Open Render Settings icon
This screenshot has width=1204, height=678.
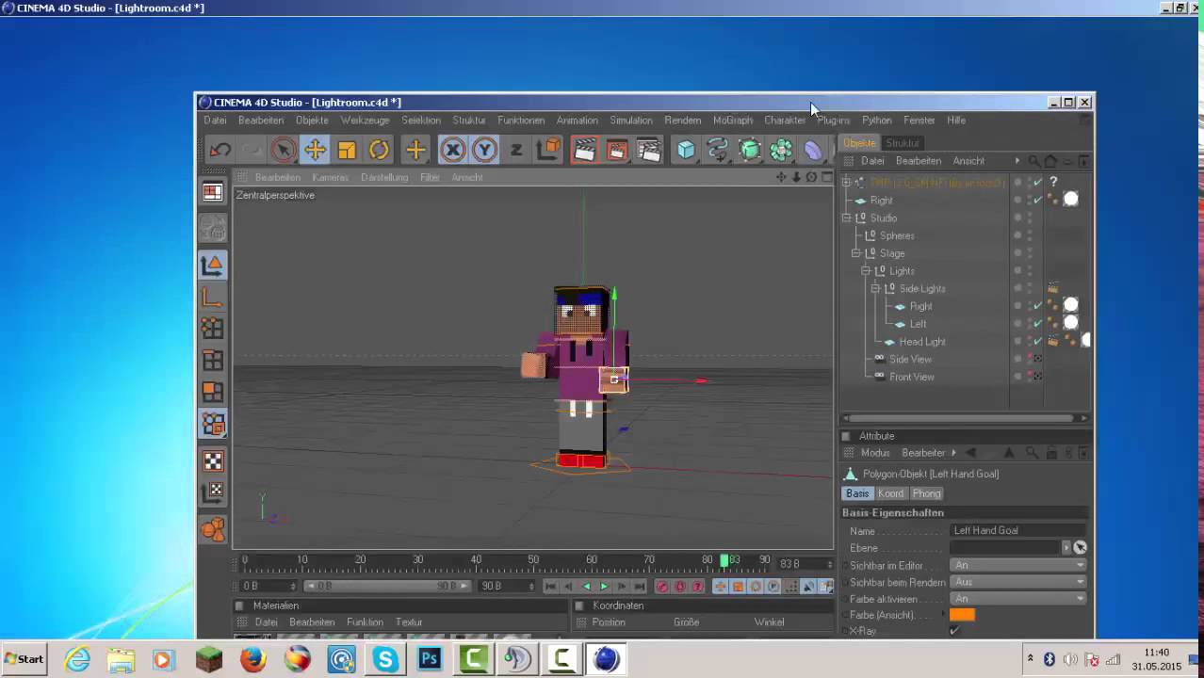[649, 150]
